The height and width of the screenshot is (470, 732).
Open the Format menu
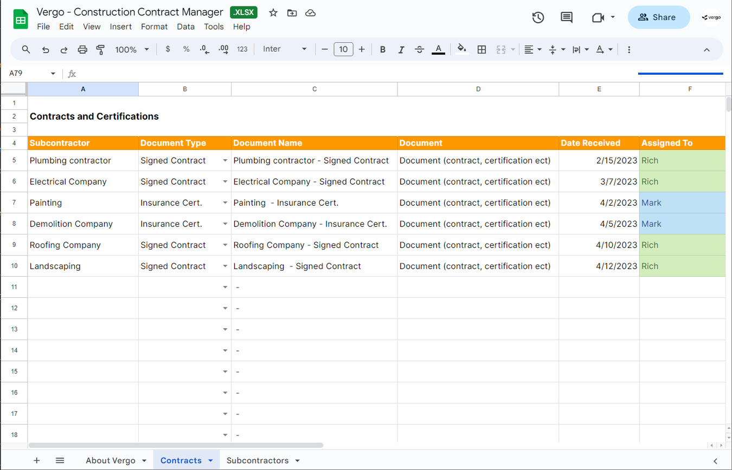(x=154, y=27)
